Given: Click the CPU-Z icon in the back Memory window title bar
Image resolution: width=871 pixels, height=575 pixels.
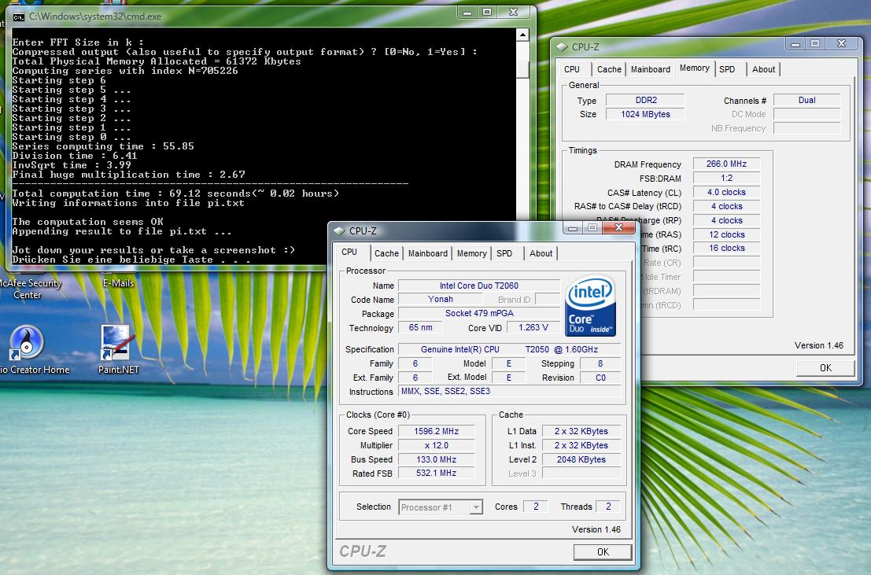Looking at the screenshot, I should pos(562,46).
